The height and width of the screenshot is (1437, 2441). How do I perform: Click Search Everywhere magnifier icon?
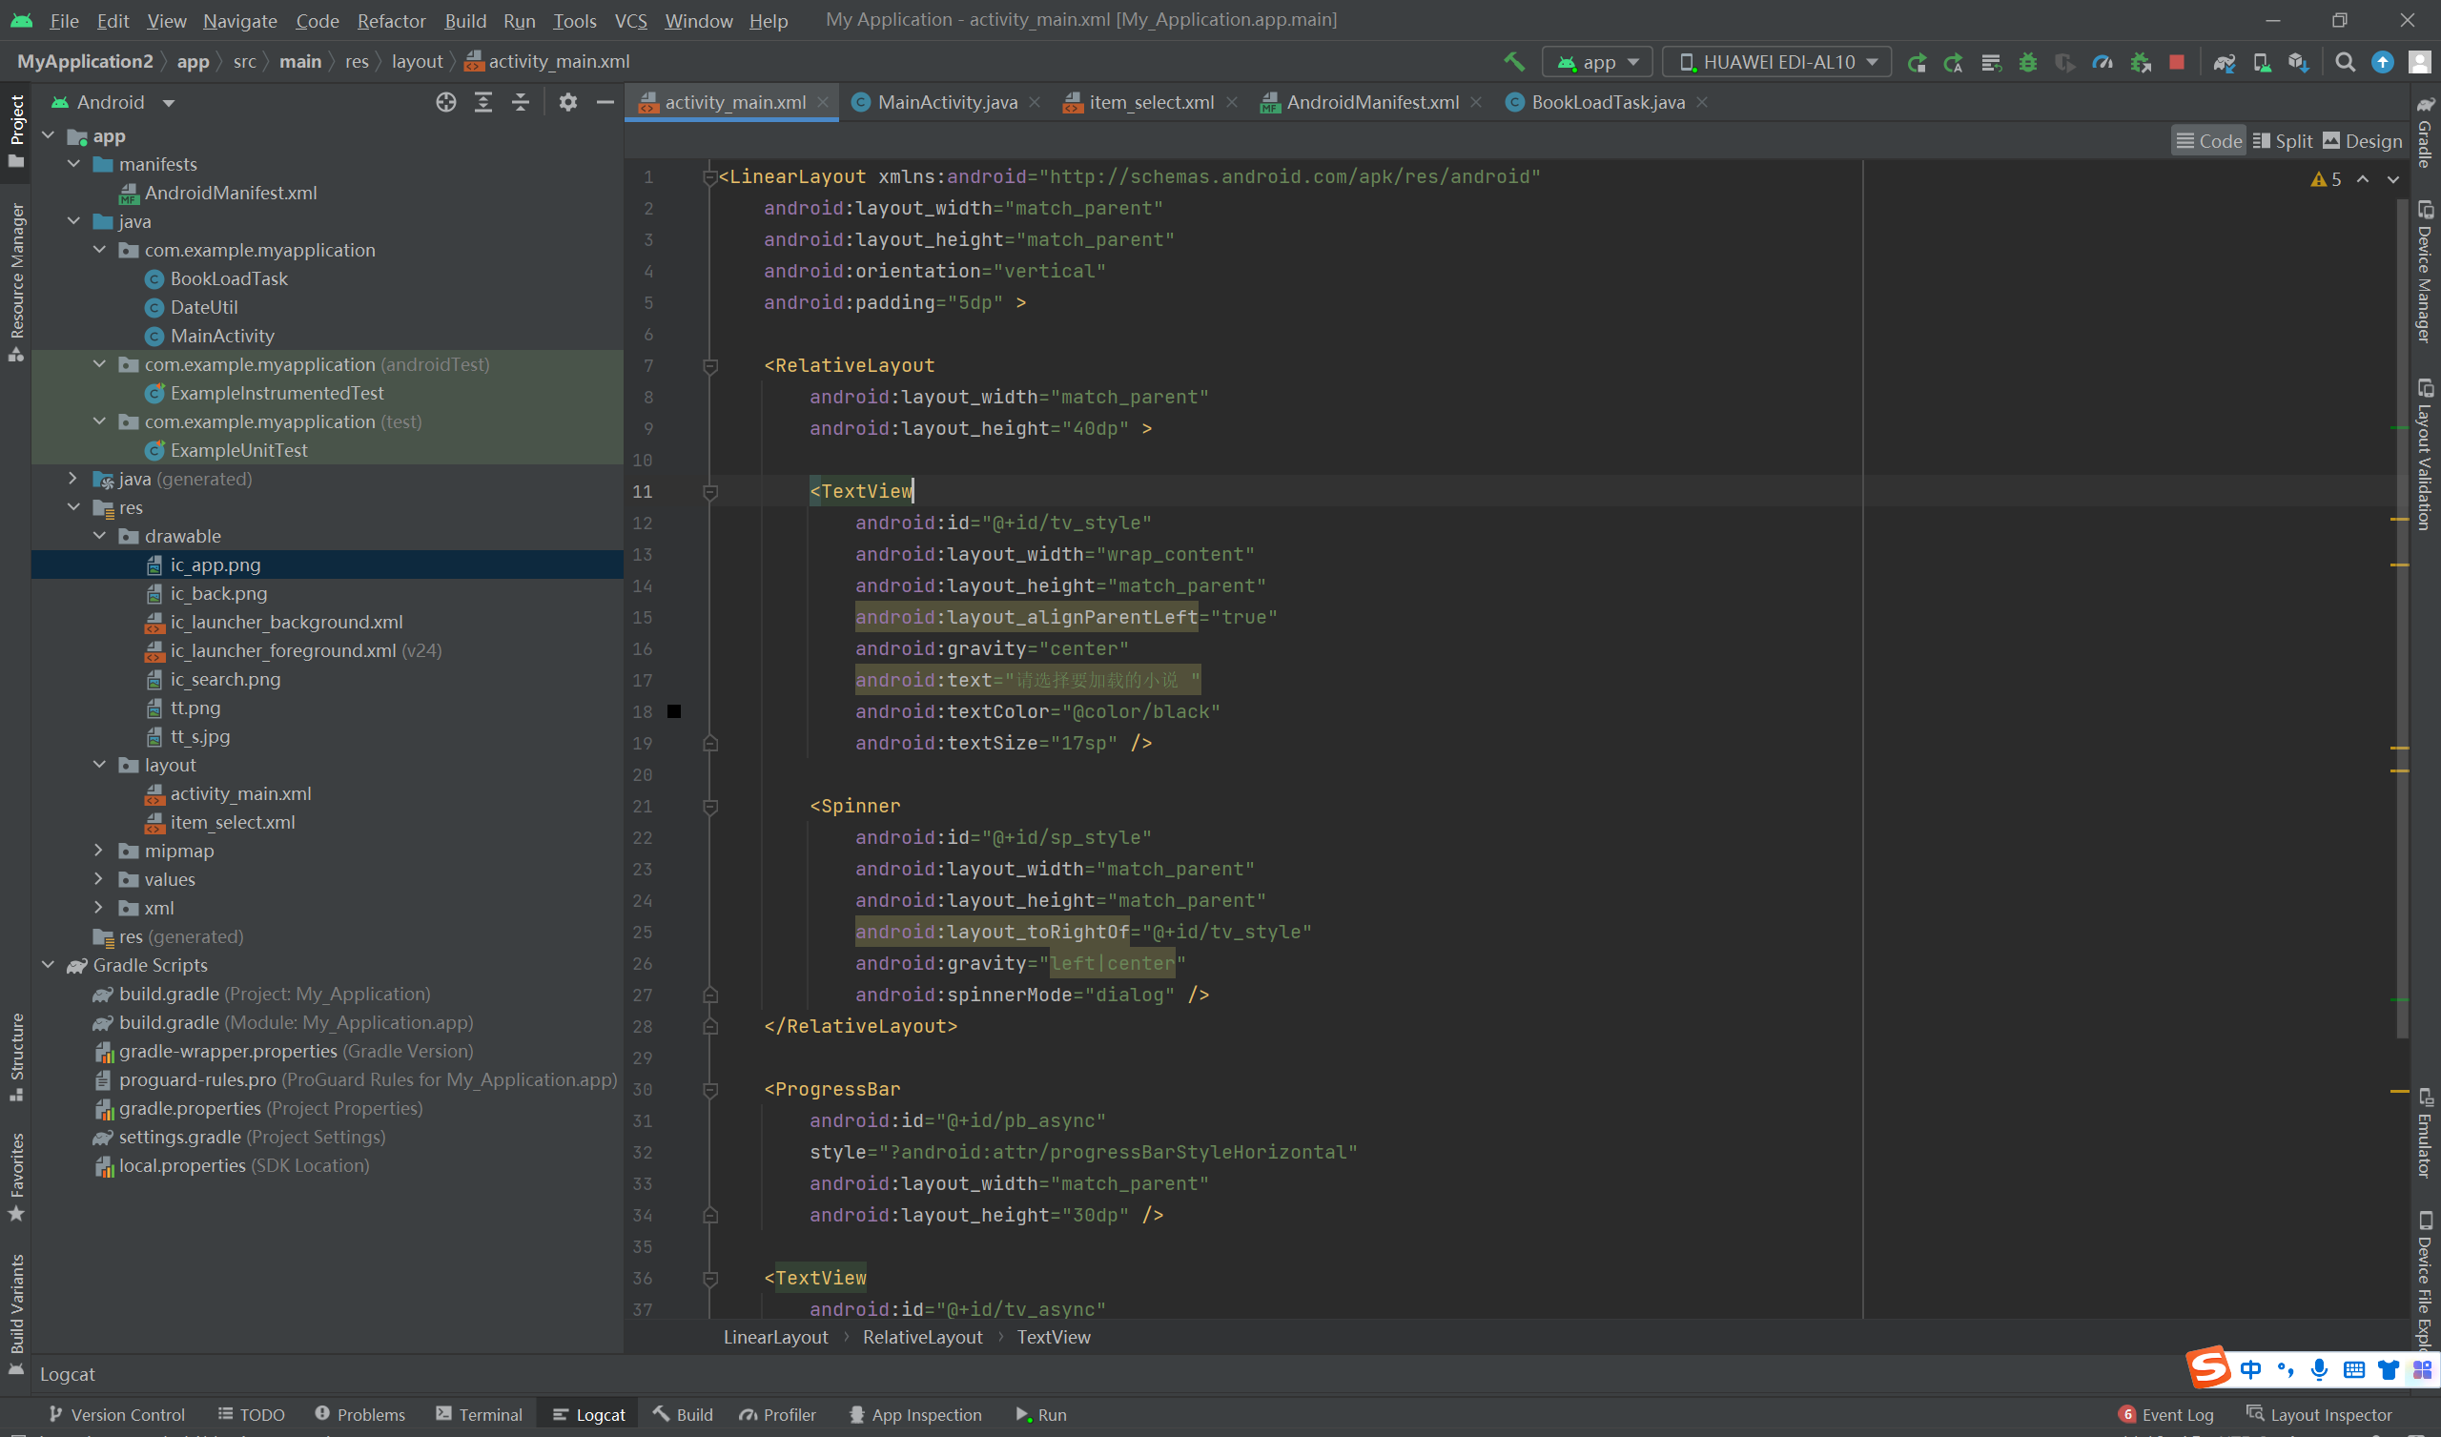[2345, 62]
